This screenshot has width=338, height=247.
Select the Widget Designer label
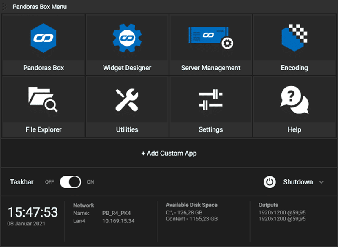127,68
